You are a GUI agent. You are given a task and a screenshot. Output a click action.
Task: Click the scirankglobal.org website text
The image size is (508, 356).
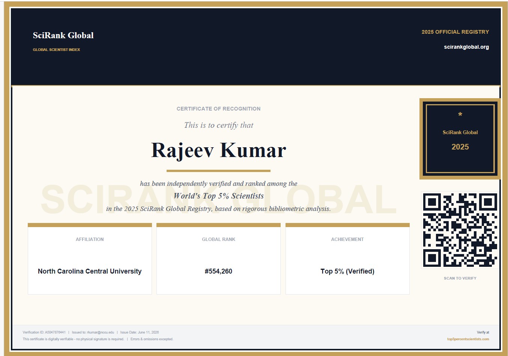(466, 47)
